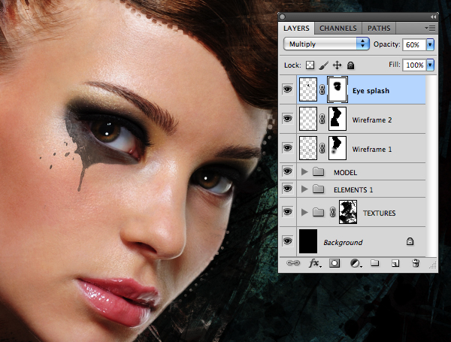Click the Opacity 60% value field

(x=414, y=44)
